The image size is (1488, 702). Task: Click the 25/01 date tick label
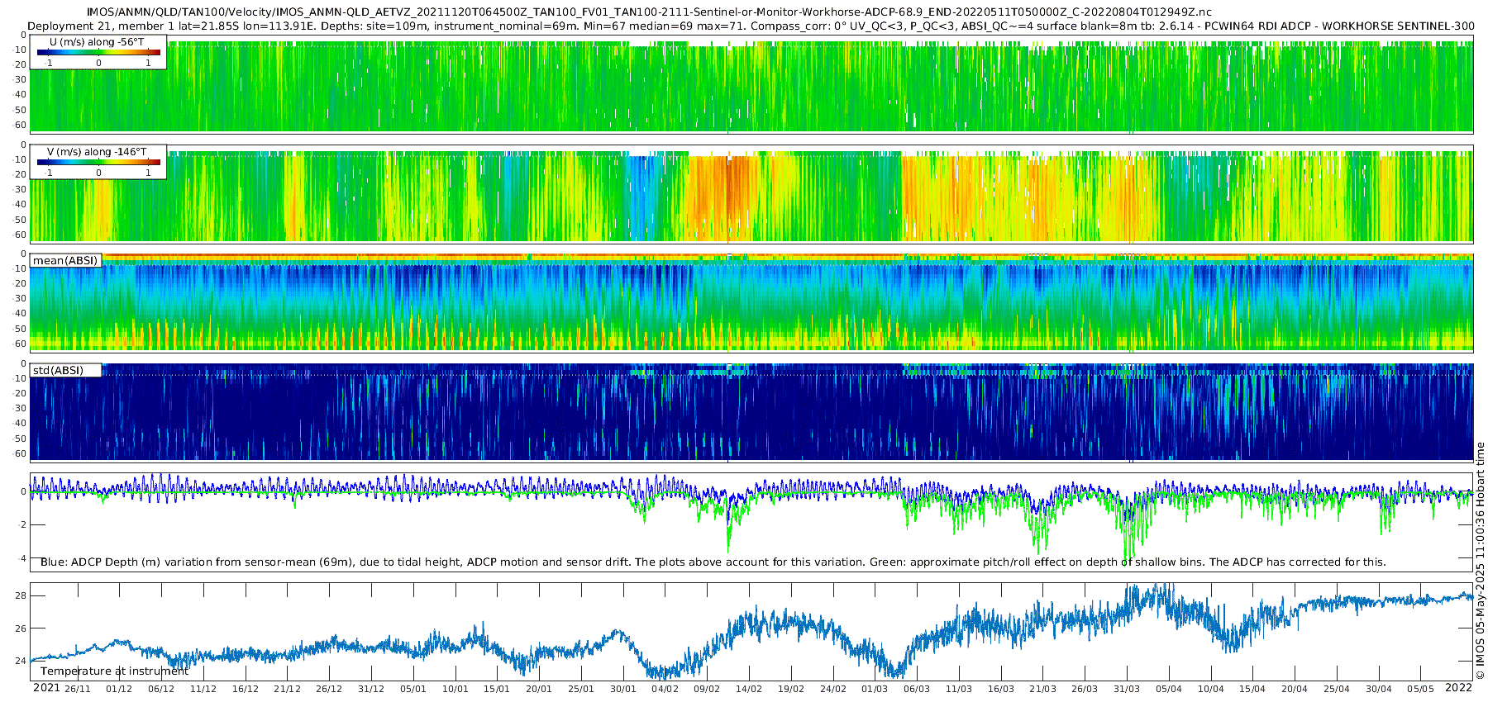(581, 689)
